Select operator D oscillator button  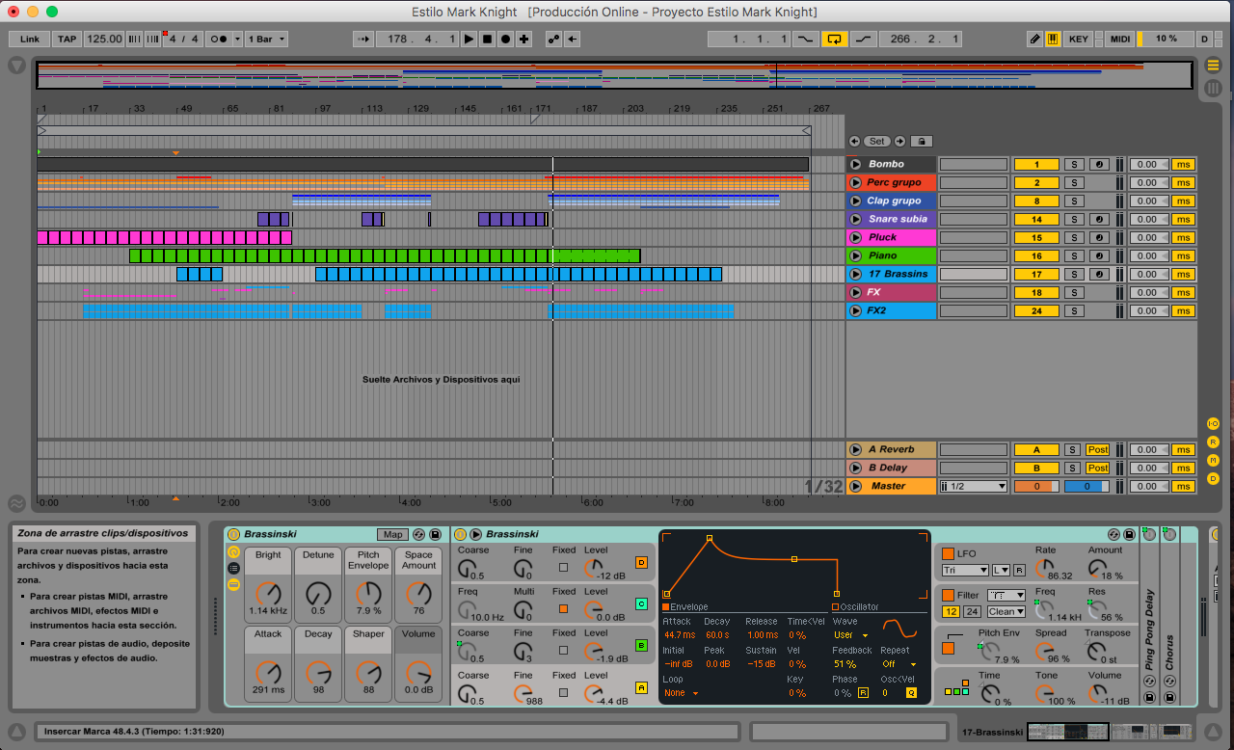[x=641, y=562]
